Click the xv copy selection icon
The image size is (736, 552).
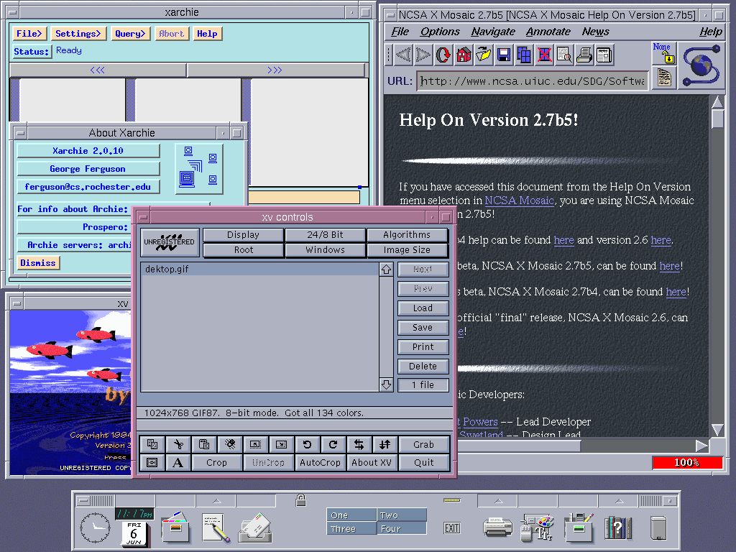tap(152, 444)
